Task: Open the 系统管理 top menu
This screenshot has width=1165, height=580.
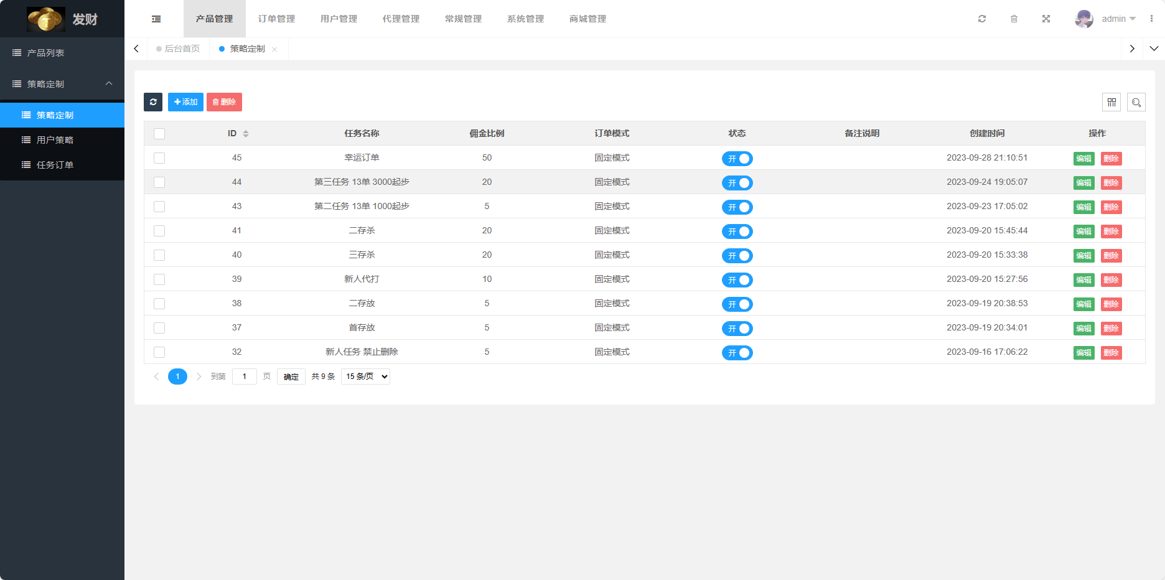Action: coord(526,19)
